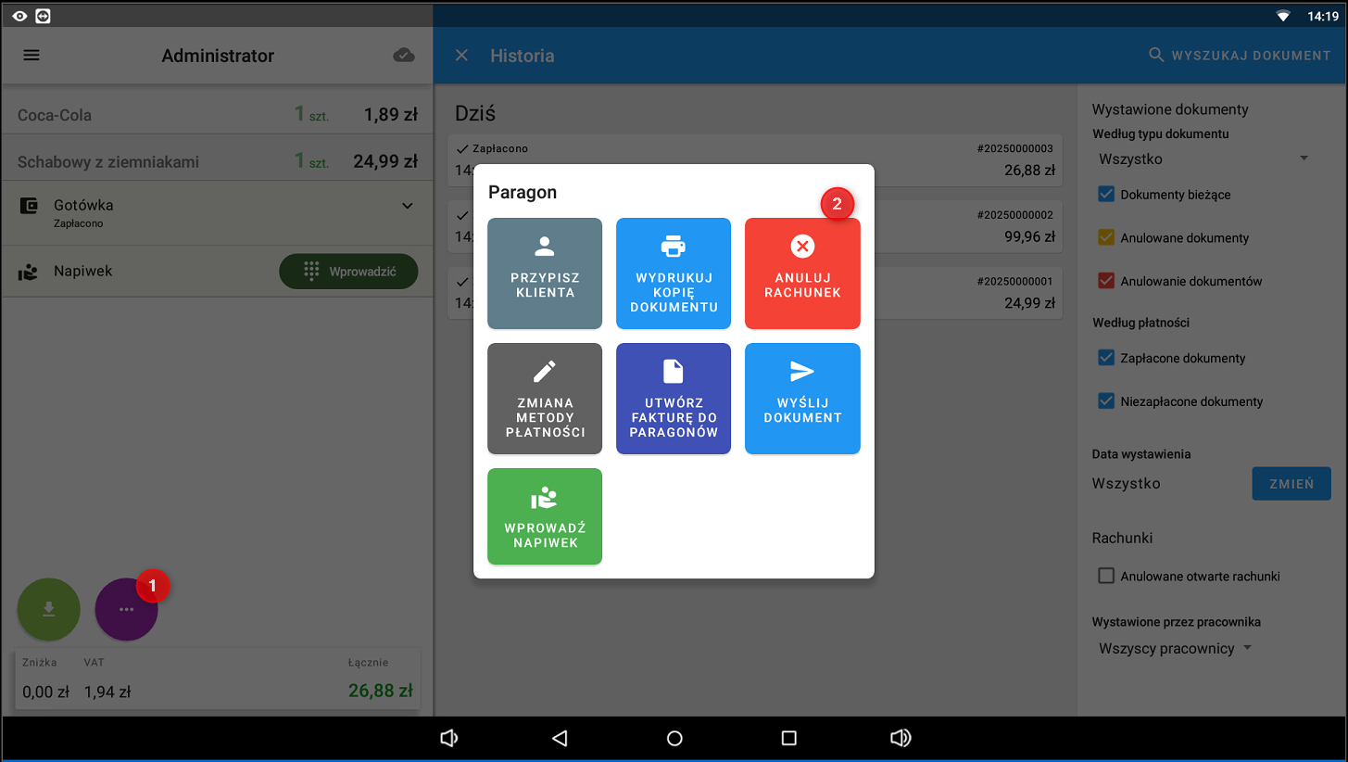1348x762 pixels.
Task: Toggle Niezapłacone dokumenty checkbox
Action: 1105,401
